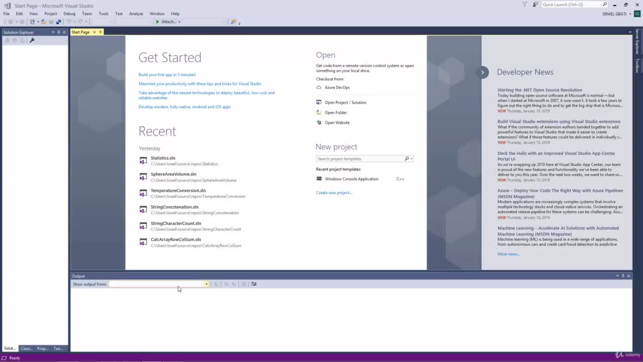Image resolution: width=643 pixels, height=362 pixels.
Task: Open the active documents list dropdown
Action: [x=630, y=32]
